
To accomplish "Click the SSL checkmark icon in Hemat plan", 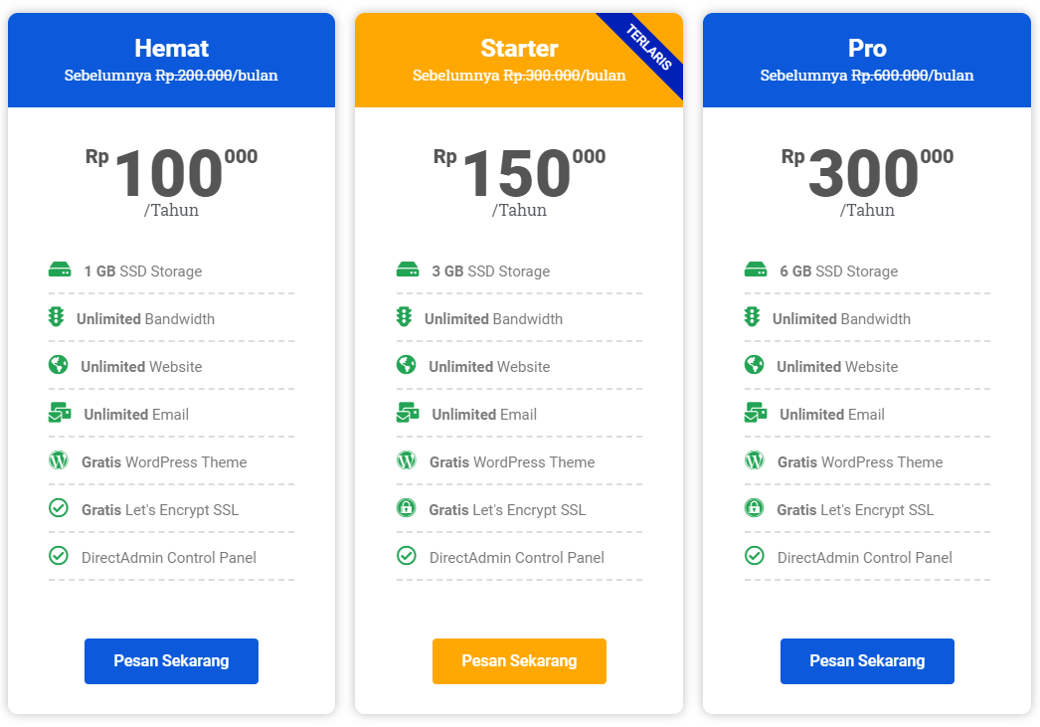I will pos(59,508).
